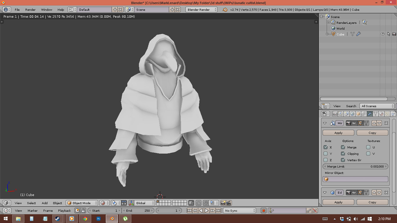The width and height of the screenshot is (397, 223).
Task: Click the automatic keyframe record button
Action: (x=264, y=211)
